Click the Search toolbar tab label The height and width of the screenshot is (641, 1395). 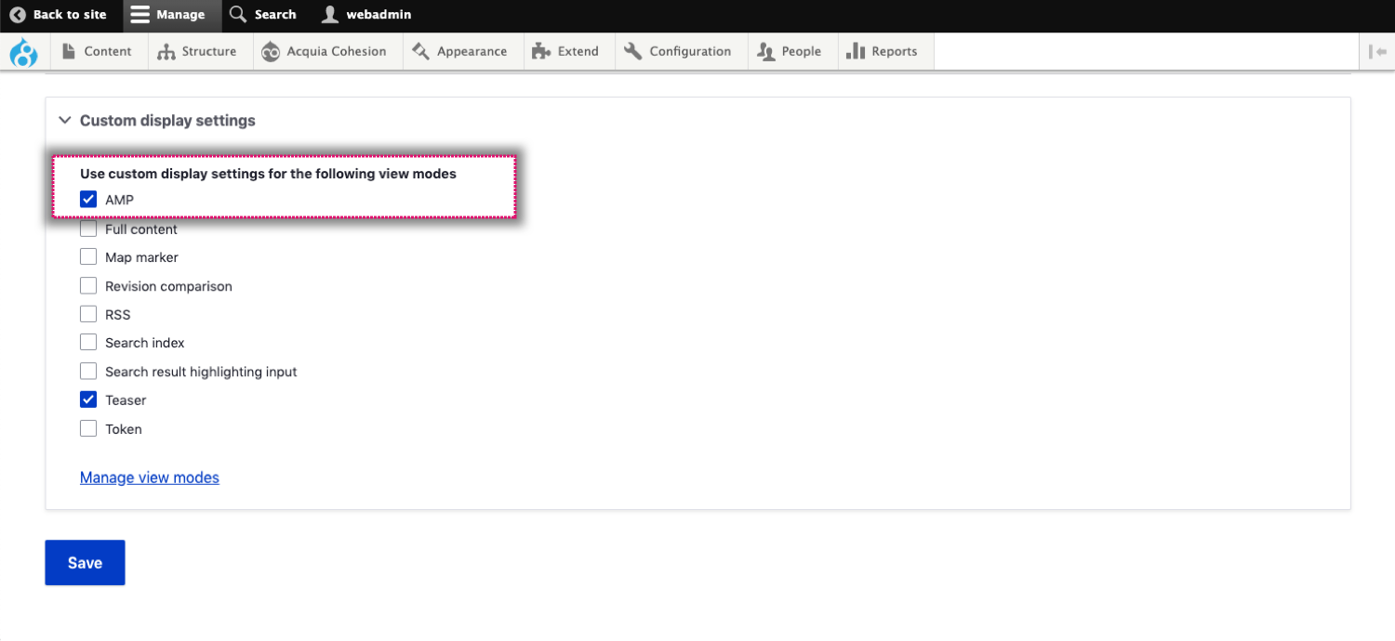pyautogui.click(x=275, y=15)
